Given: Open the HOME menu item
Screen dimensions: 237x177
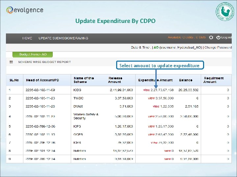Looking at the screenshot, I should (x=27, y=38).
